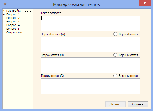Click the Далее > button
Screen dimensions: 153x111
(115, 104)
